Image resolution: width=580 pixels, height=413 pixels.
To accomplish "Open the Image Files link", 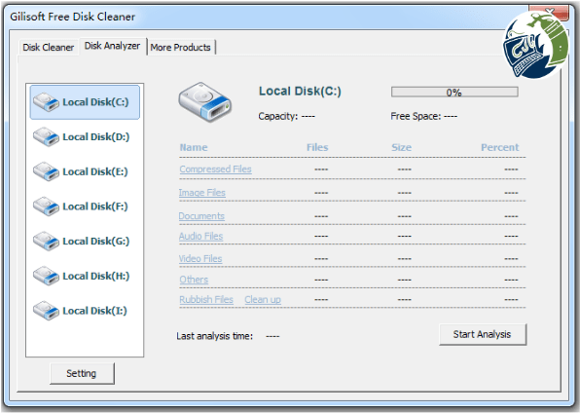I will pyautogui.click(x=202, y=193).
